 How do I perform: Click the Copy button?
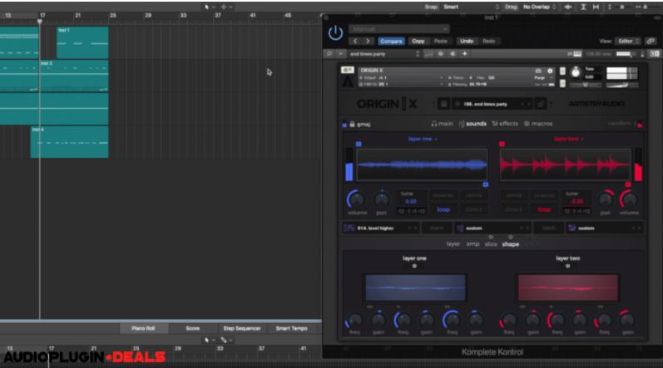tap(418, 41)
